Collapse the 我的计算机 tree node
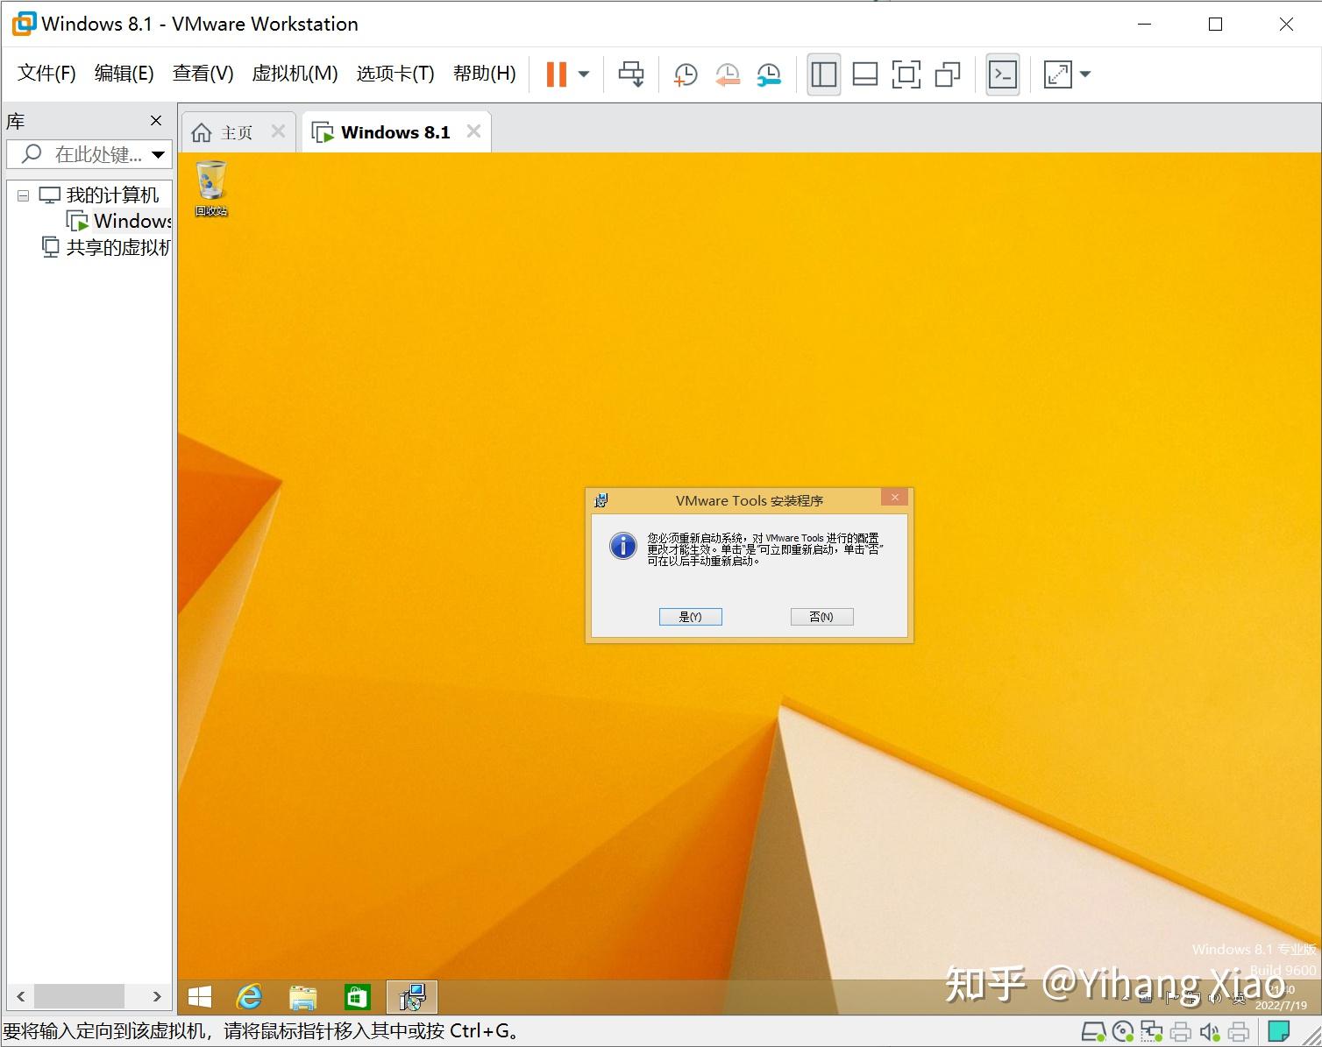Viewport: 1322px width, 1047px height. [x=23, y=195]
